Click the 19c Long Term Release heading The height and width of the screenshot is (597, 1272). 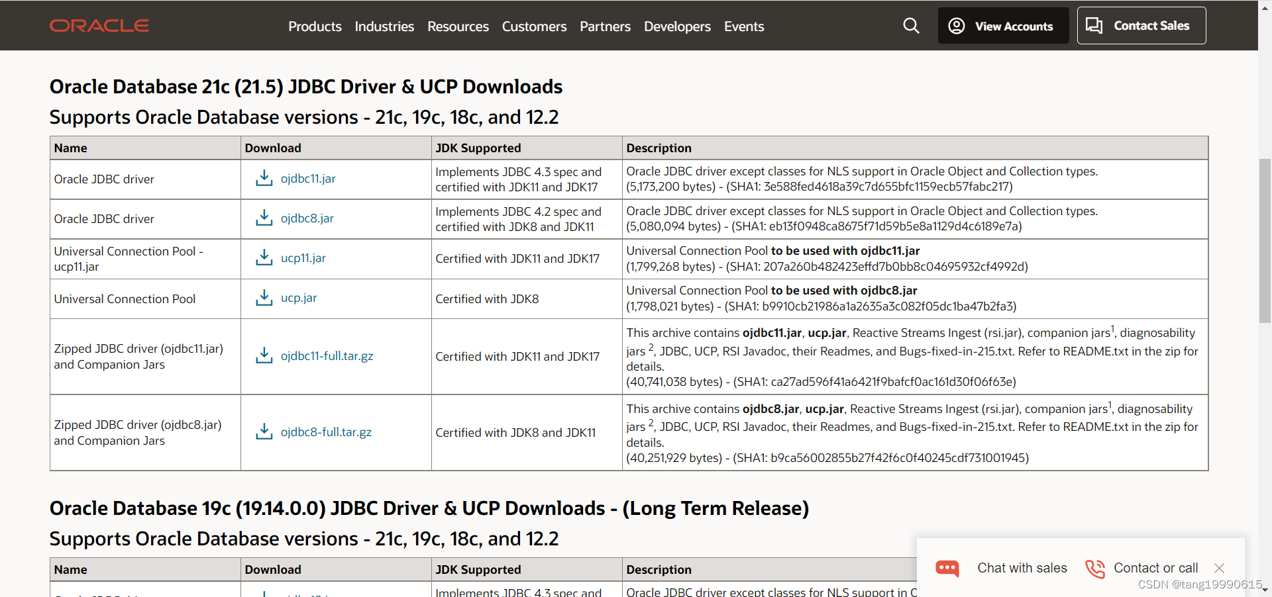(429, 508)
